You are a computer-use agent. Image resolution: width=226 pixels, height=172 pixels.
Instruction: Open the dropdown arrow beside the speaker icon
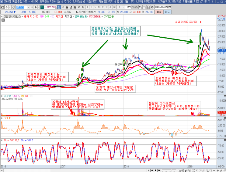tap(39, 7)
